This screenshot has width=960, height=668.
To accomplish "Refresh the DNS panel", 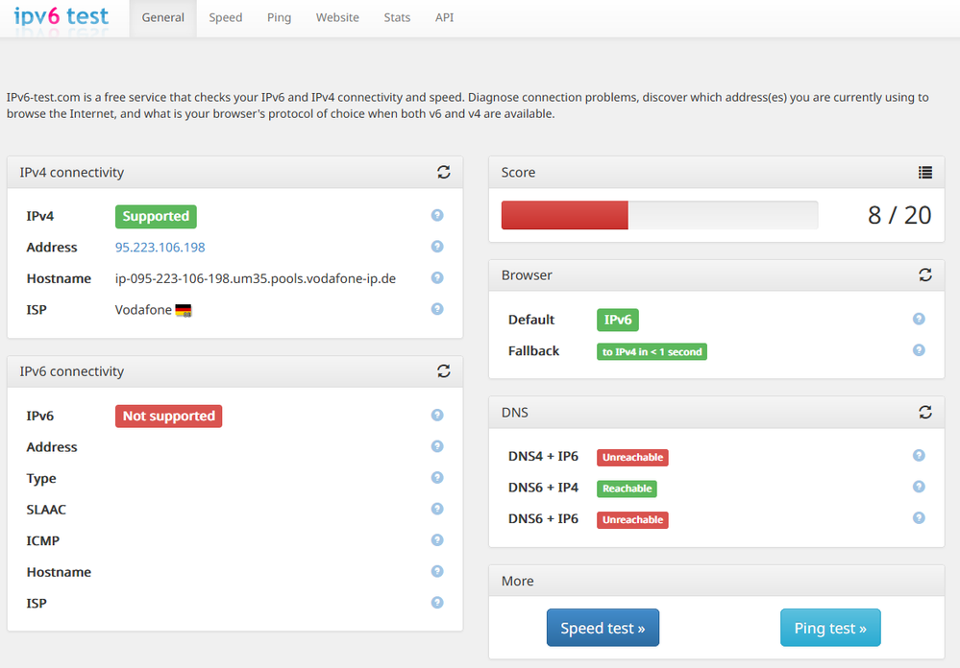I will click(925, 413).
